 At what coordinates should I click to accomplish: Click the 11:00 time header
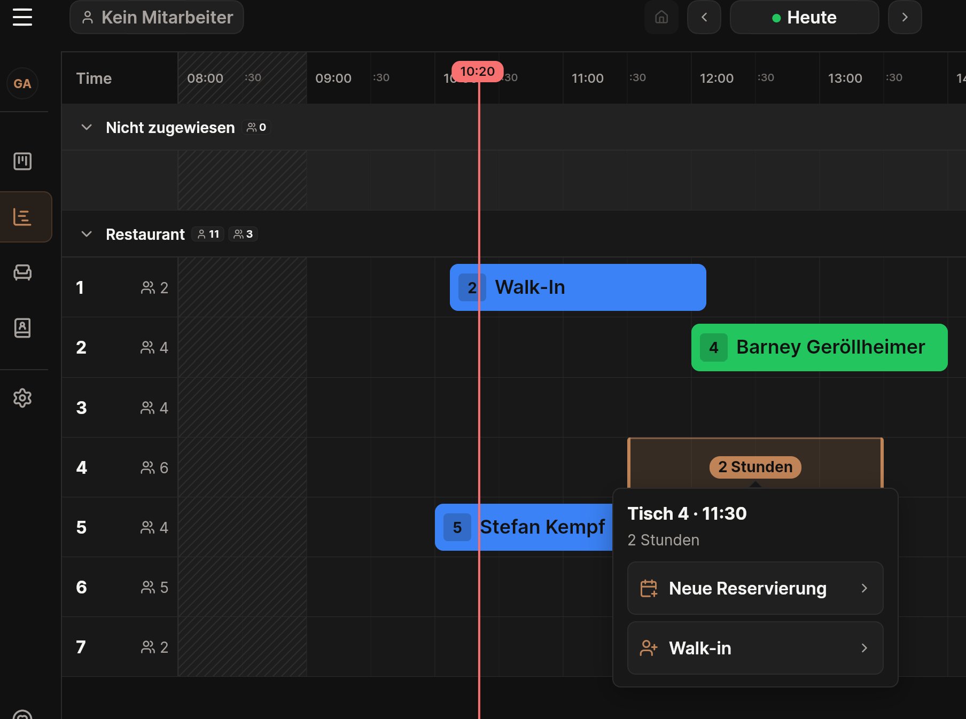pyautogui.click(x=588, y=78)
